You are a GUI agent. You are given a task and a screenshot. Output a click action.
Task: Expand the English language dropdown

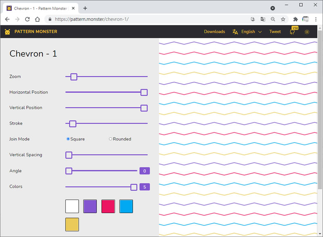click(x=247, y=32)
